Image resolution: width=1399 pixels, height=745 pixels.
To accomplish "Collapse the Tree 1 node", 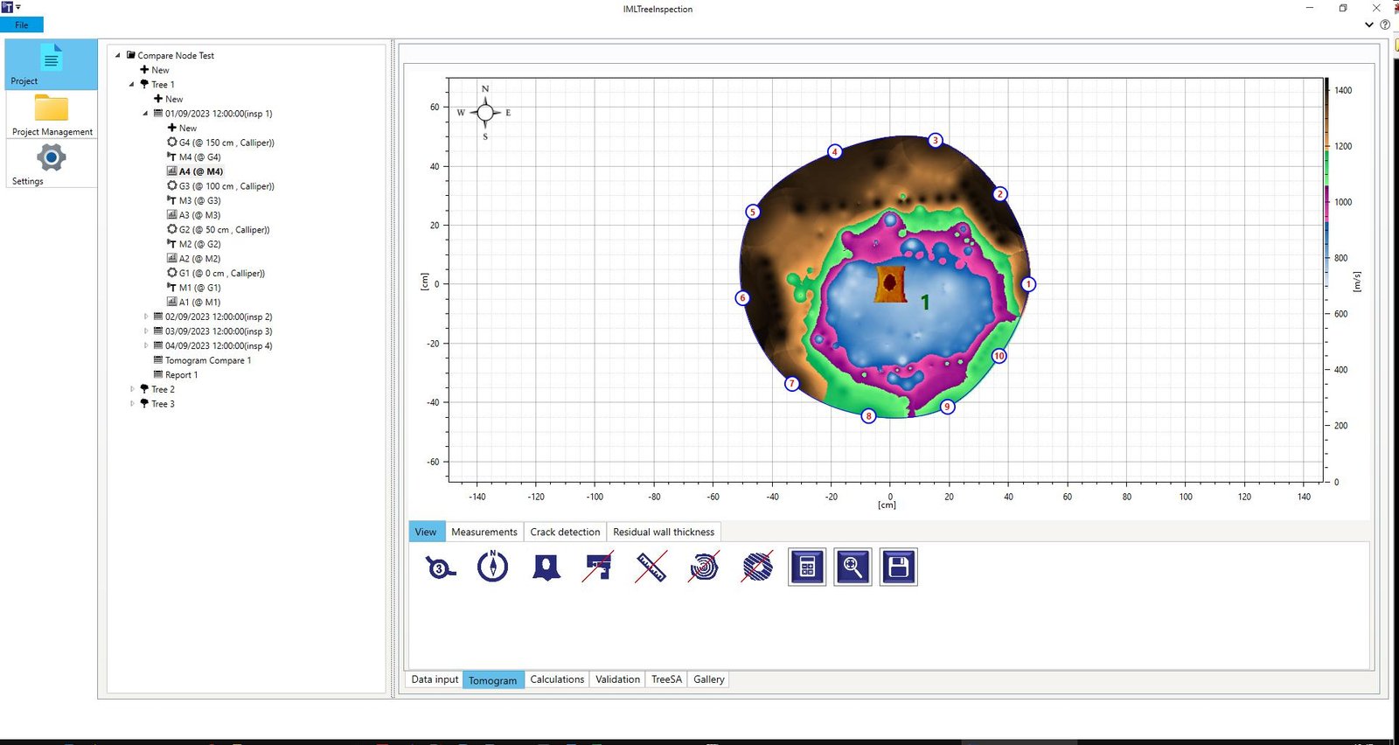I will [132, 85].
